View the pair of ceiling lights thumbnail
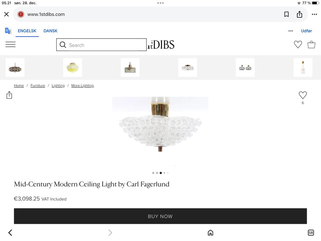321x241 pixels. [x=245, y=68]
